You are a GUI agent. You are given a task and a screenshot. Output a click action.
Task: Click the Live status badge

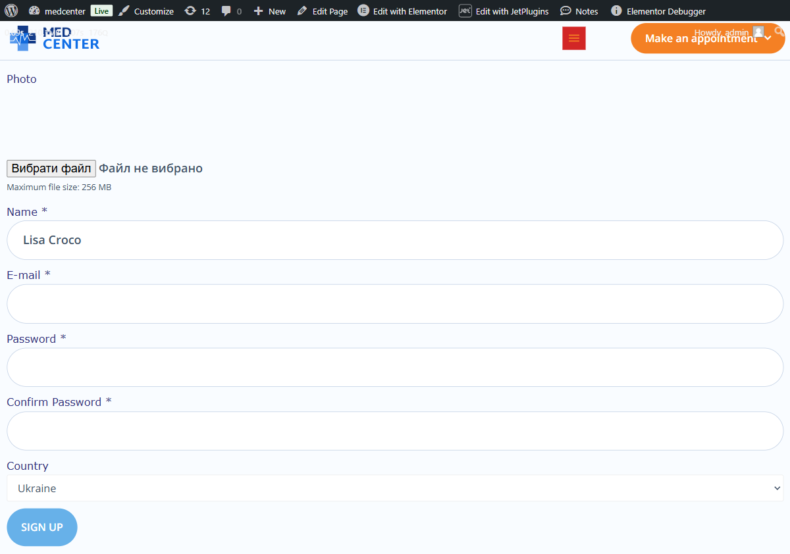pyautogui.click(x=101, y=11)
